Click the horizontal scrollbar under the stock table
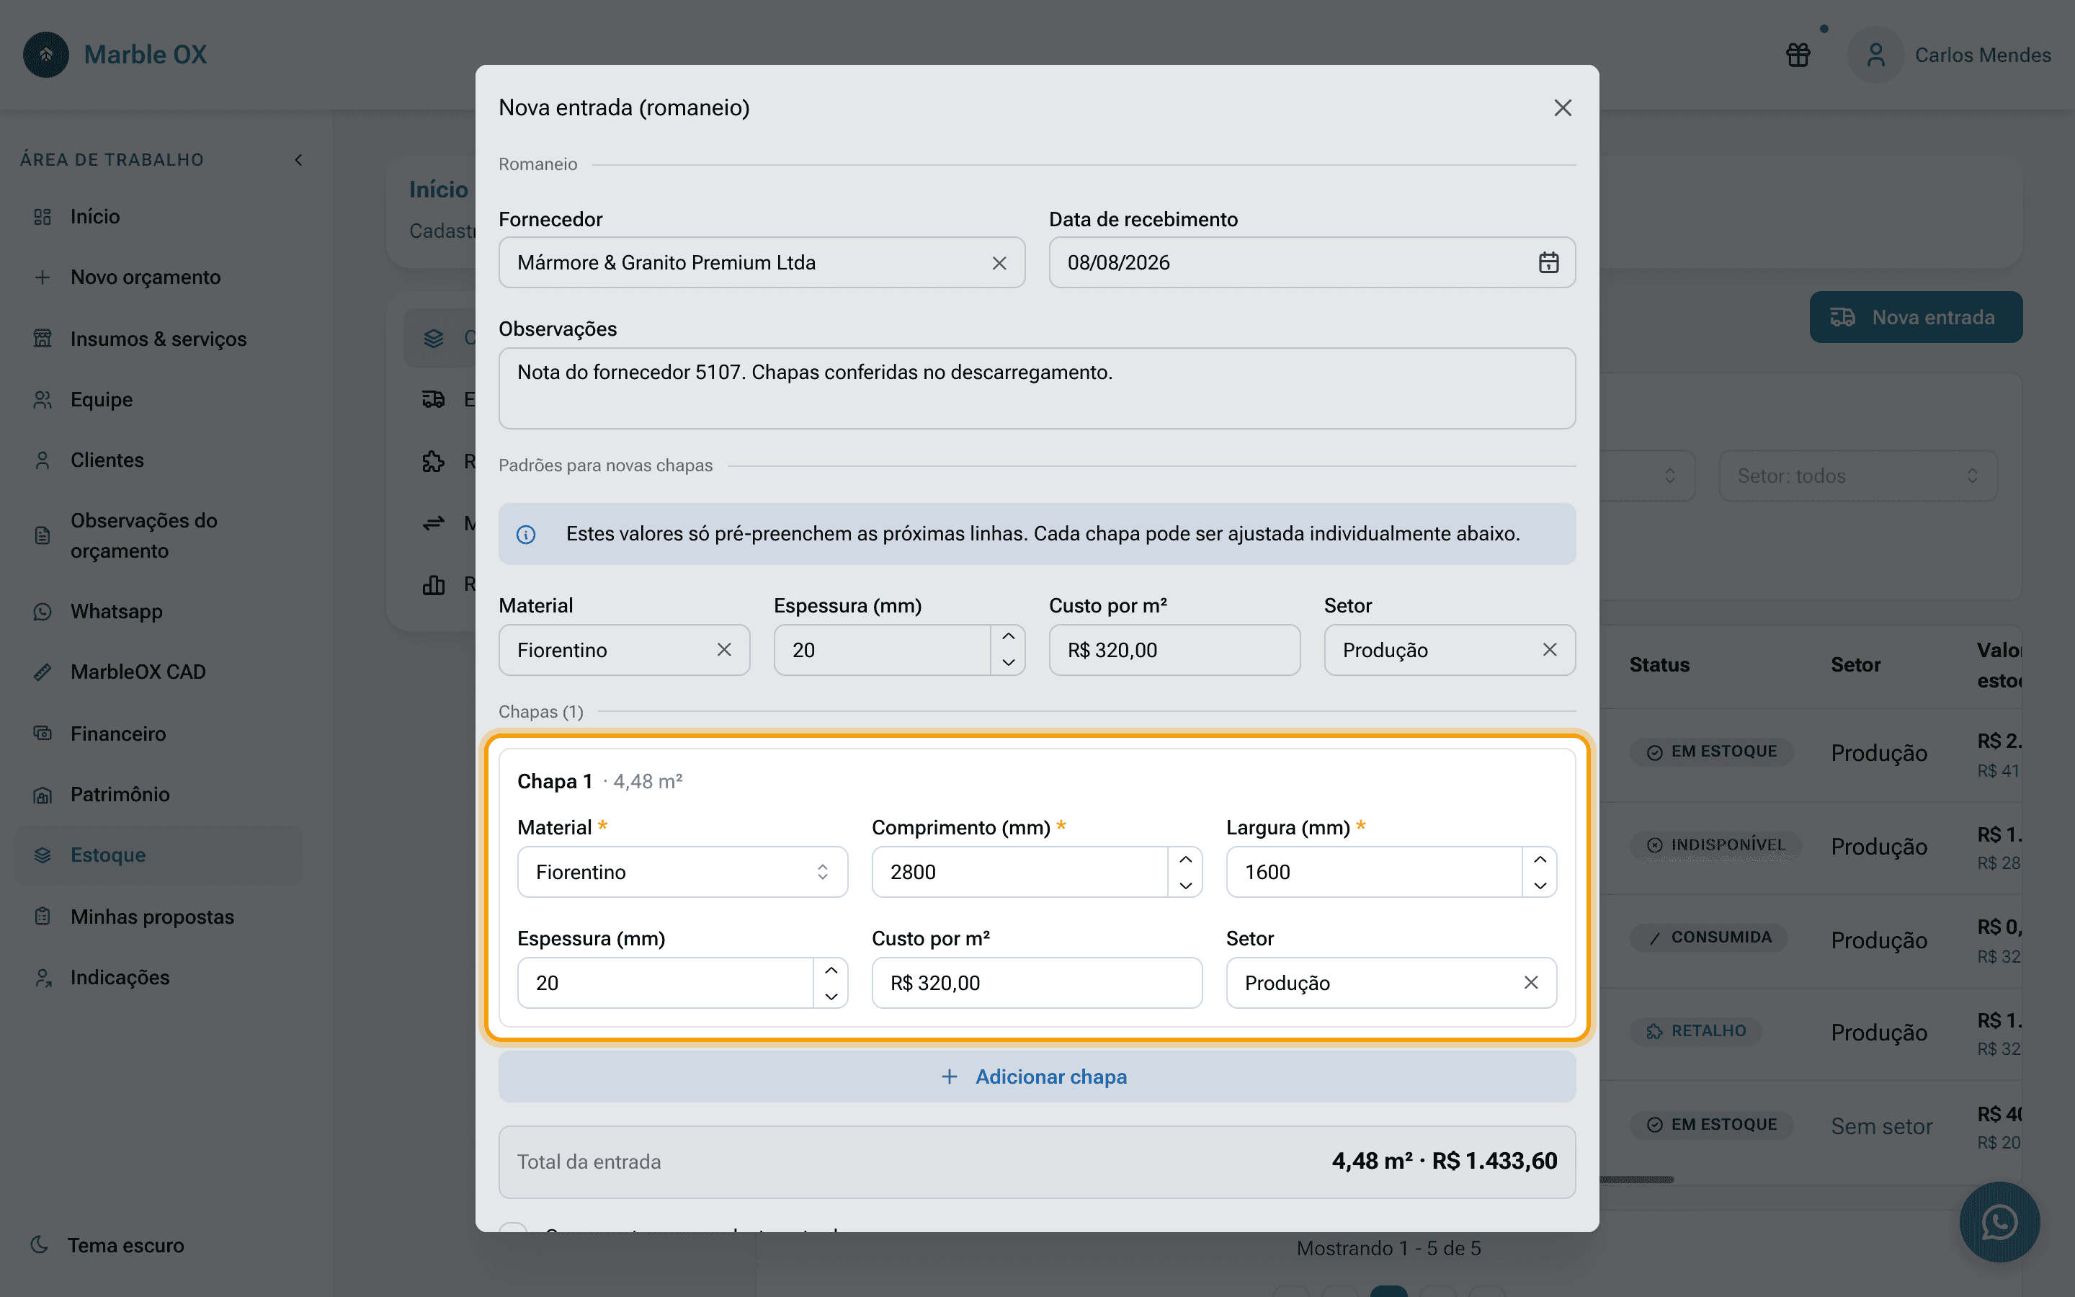 click(x=1636, y=1180)
